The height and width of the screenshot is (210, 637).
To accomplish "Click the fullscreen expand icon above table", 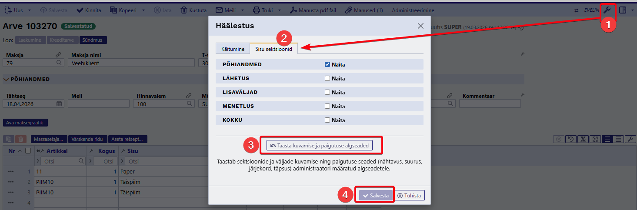I will click(x=596, y=139).
